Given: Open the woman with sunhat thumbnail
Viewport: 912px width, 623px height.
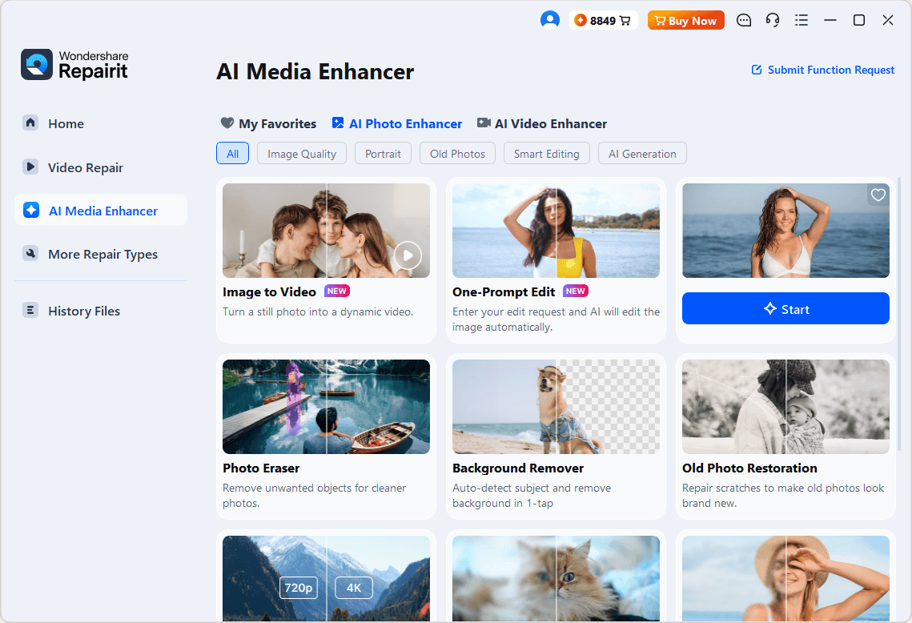Looking at the screenshot, I should tap(785, 579).
